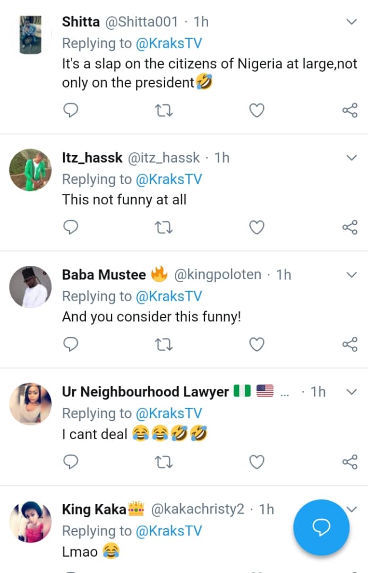Tap the blue compose reply button
The width and height of the screenshot is (368, 573).
(x=321, y=527)
